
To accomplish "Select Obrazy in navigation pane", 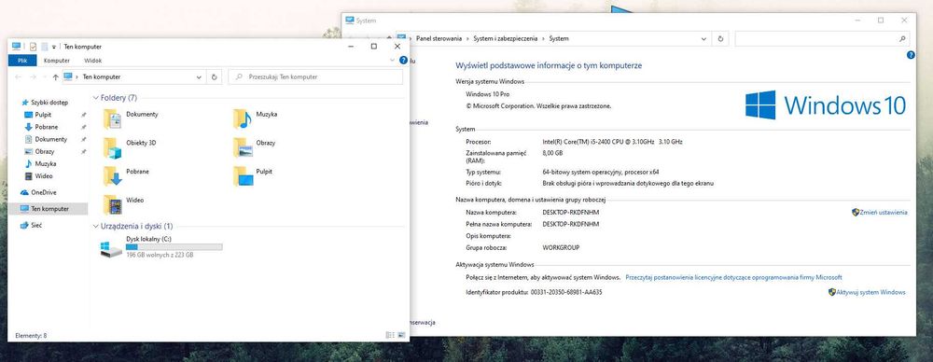I will pyautogui.click(x=44, y=151).
